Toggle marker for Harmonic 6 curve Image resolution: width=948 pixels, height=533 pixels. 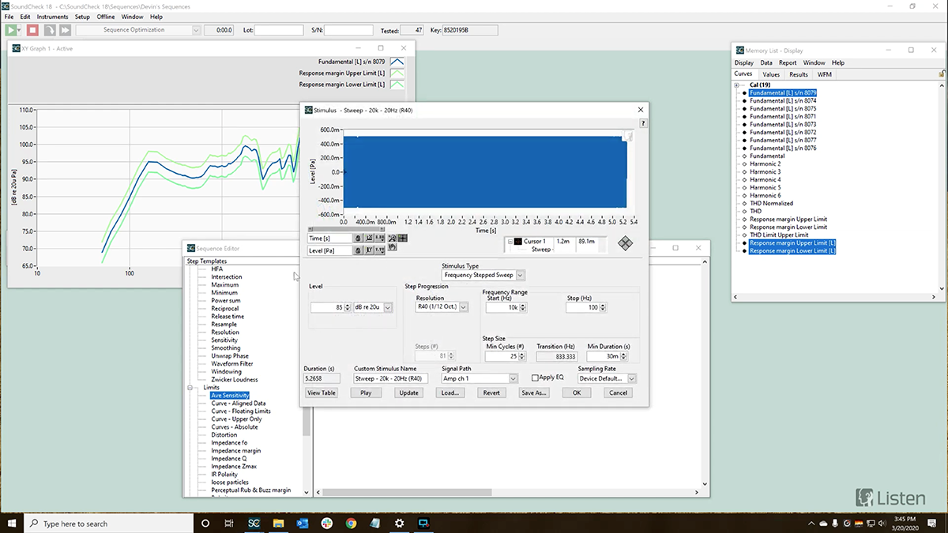(x=744, y=196)
